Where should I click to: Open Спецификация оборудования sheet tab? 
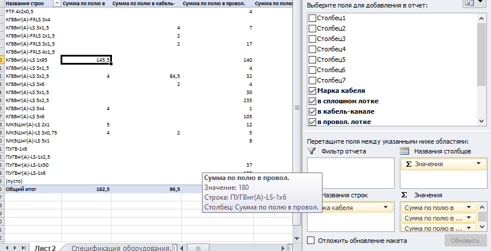pos(121,248)
